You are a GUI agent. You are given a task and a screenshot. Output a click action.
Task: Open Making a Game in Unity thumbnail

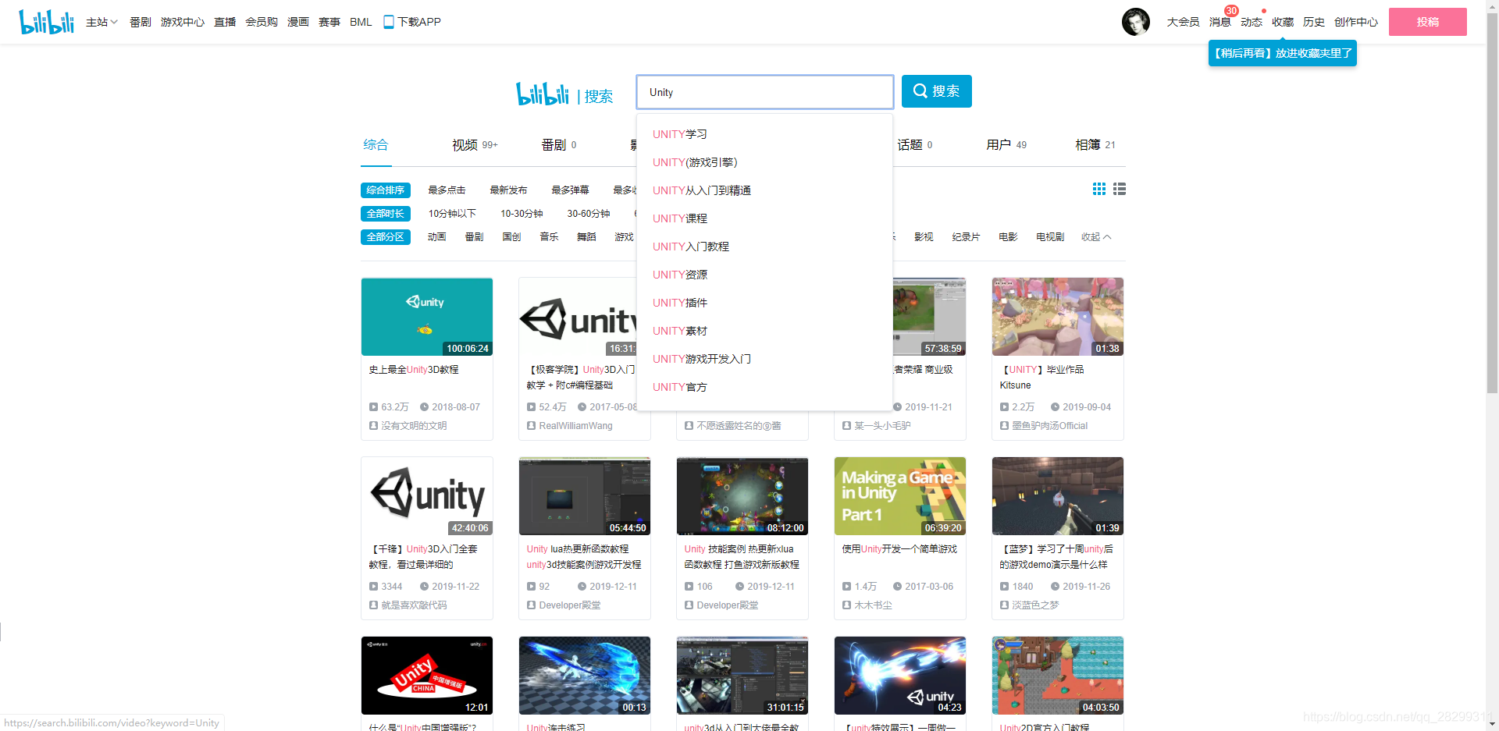pos(900,496)
